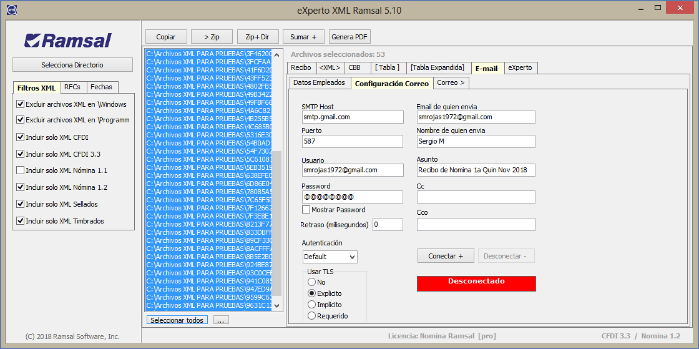Click the SMTP Host field
Screen dimensions: 699x349
point(352,117)
